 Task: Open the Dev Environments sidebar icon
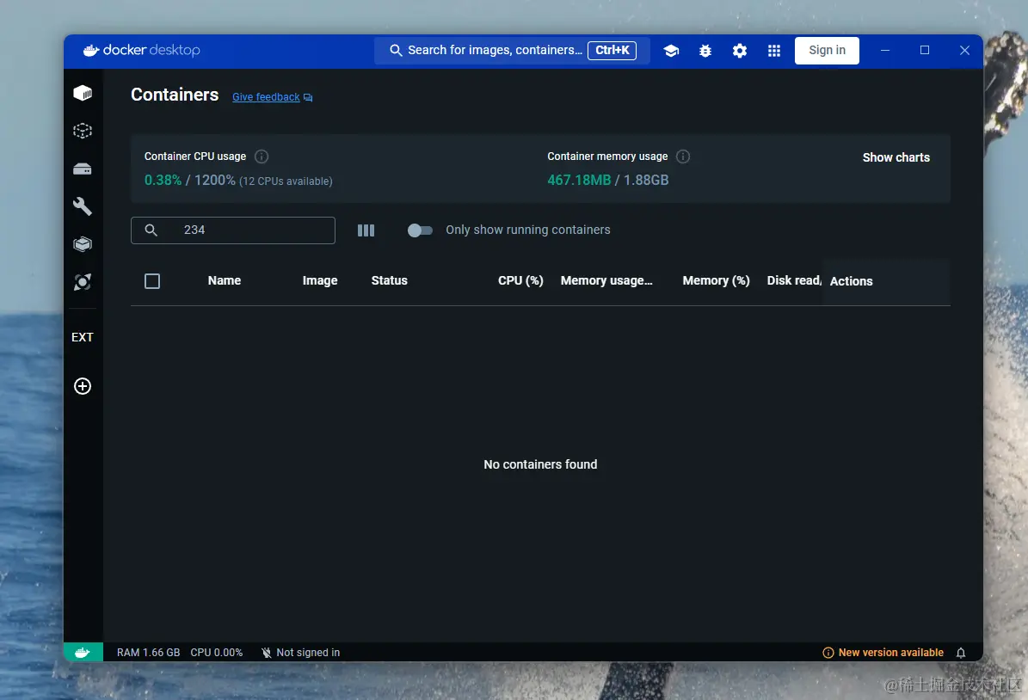tap(83, 244)
